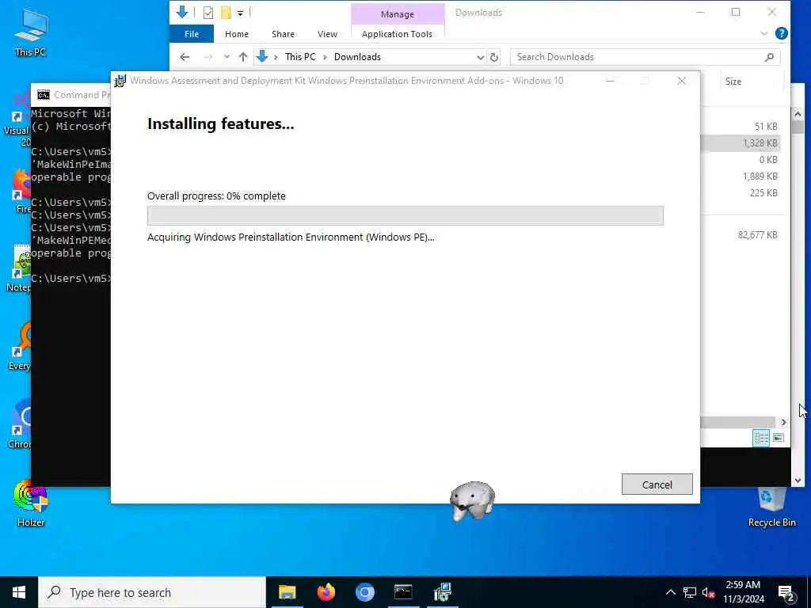Maximize the File Explorer window
Screen dimensions: 811x608
[x=736, y=13]
